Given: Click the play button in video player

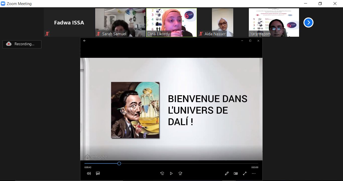Looking at the screenshot, I should (x=171, y=173).
